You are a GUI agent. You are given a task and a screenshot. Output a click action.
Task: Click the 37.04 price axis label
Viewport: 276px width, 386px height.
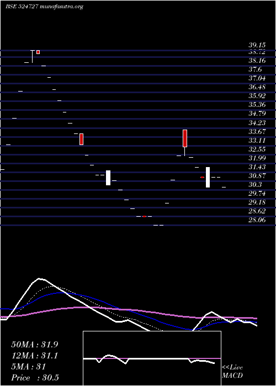pyautogui.click(x=257, y=78)
